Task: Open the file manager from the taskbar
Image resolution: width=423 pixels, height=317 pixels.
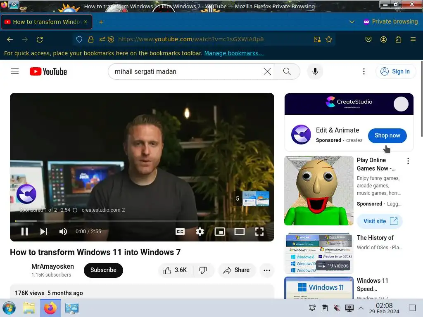Action: 29,308
